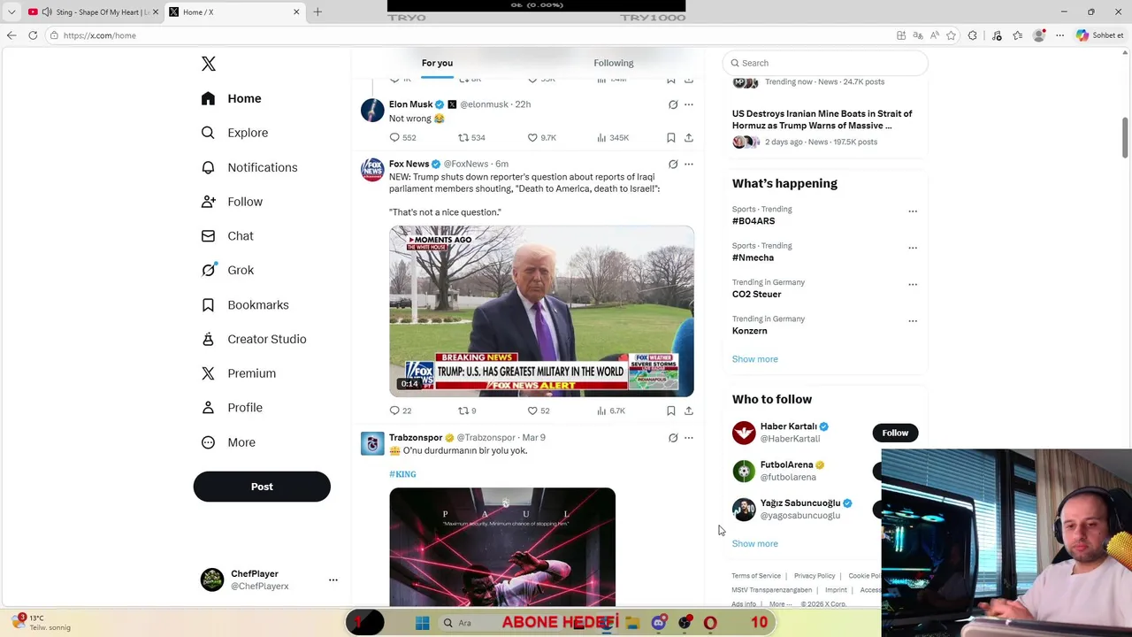Click the #KING hashtag
The width and height of the screenshot is (1132, 637).
(x=402, y=474)
